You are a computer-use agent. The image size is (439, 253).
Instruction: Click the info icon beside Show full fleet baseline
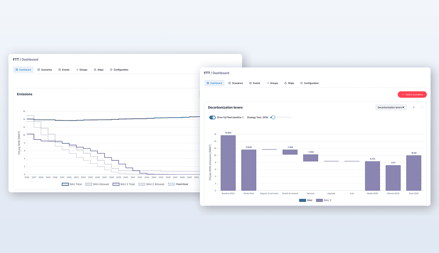(243, 117)
